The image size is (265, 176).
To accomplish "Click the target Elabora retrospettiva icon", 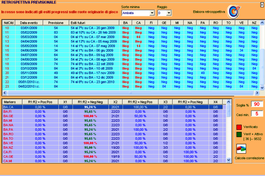I will click(x=234, y=12).
